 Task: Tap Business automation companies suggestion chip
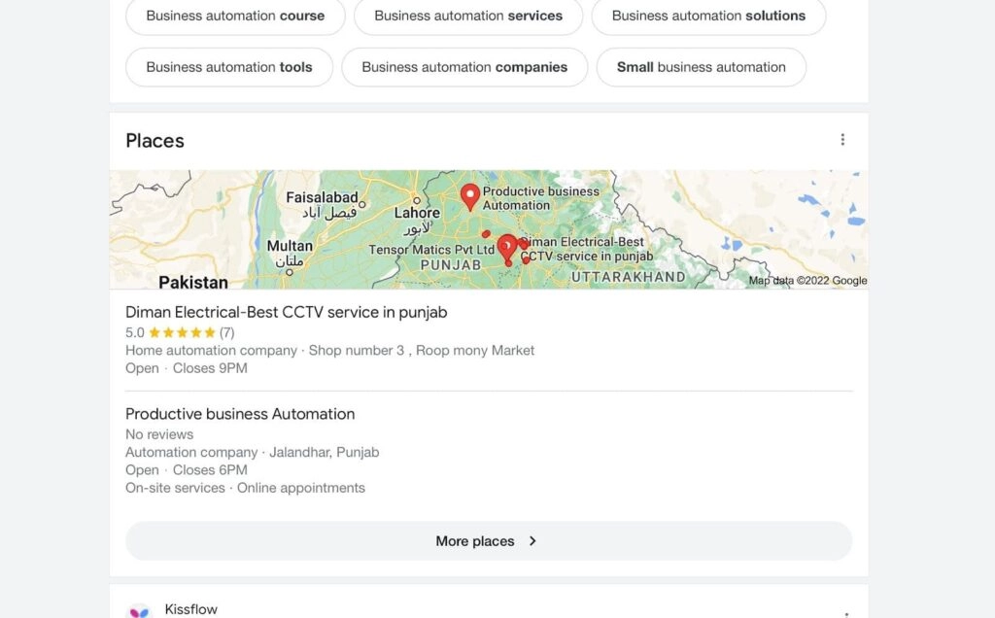[x=464, y=67]
